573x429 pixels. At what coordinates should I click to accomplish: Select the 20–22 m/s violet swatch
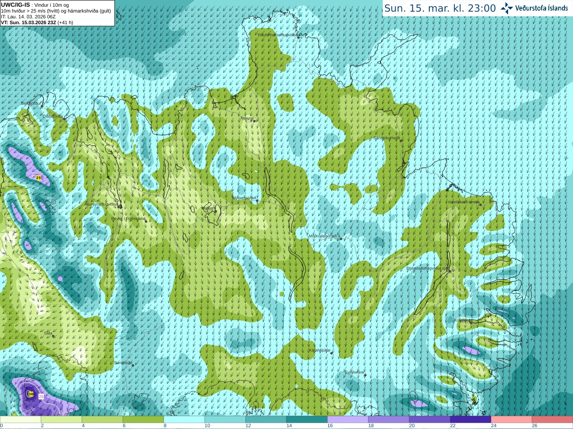[430, 420]
